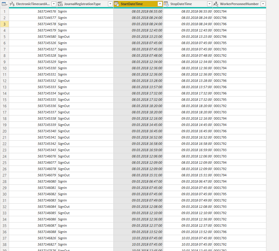
Task: Click StopDateTime 08.03.2018 15:31:00 cell
Action: pos(188,175)
